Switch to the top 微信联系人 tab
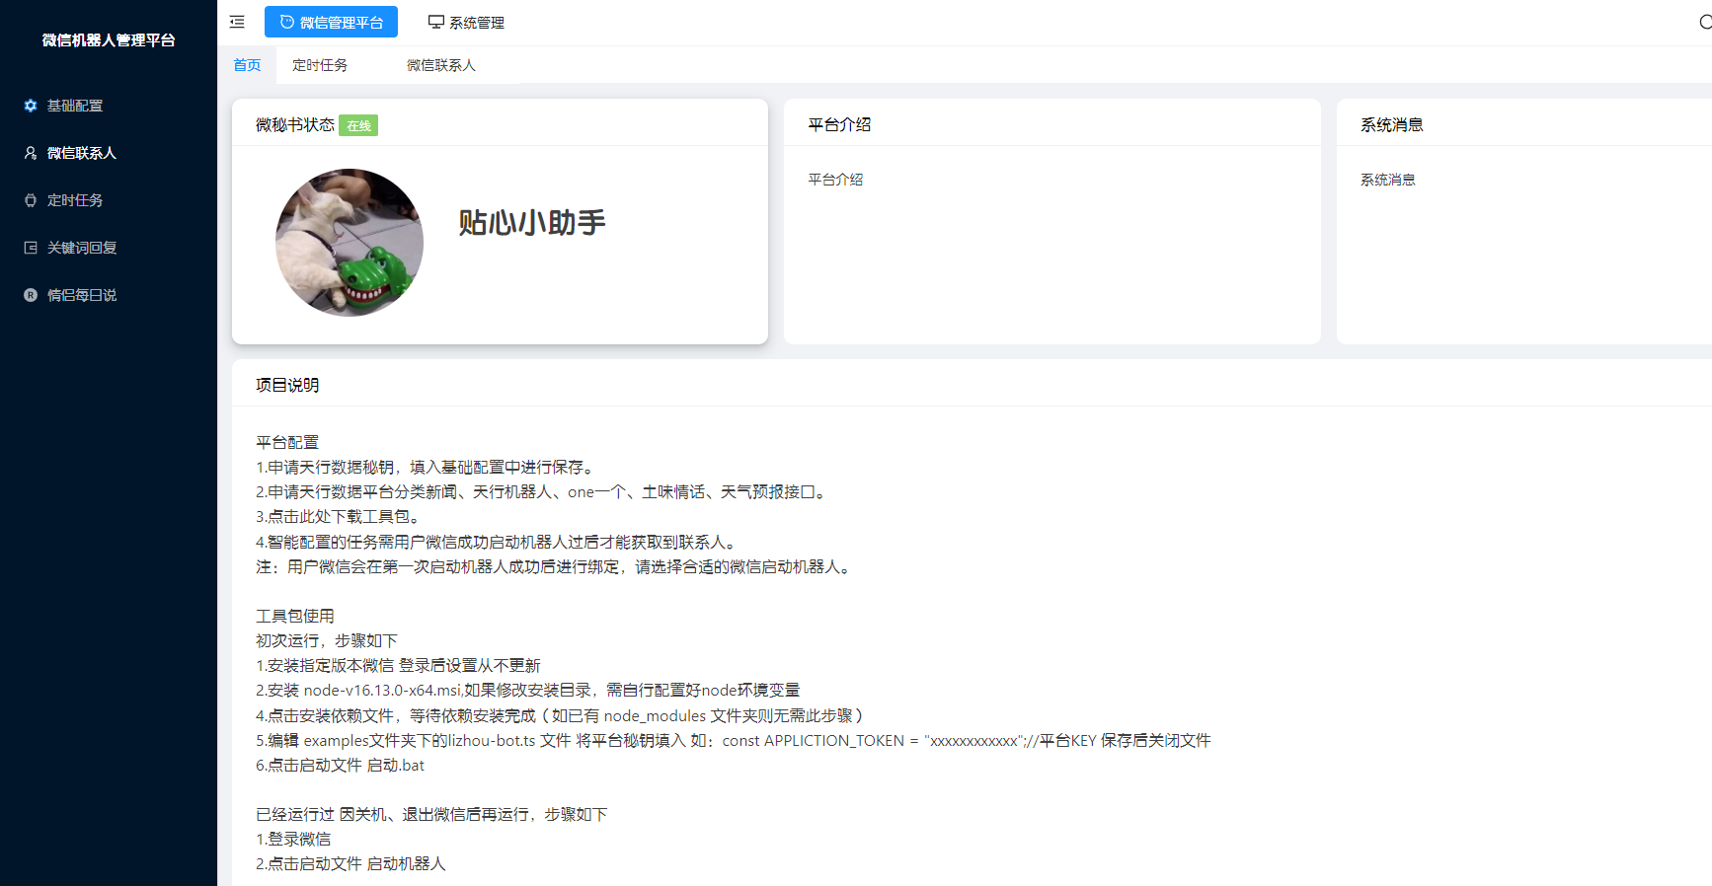The image size is (1712, 886). 441,65
